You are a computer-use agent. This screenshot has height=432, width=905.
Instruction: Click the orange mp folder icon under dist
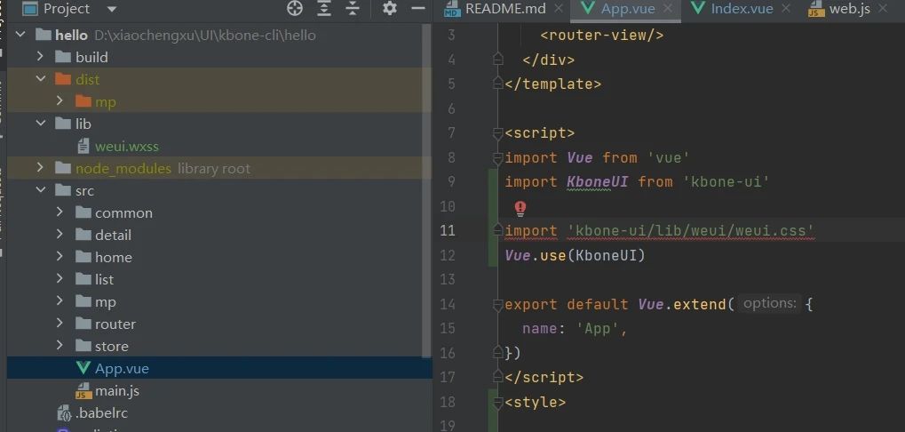tap(83, 101)
